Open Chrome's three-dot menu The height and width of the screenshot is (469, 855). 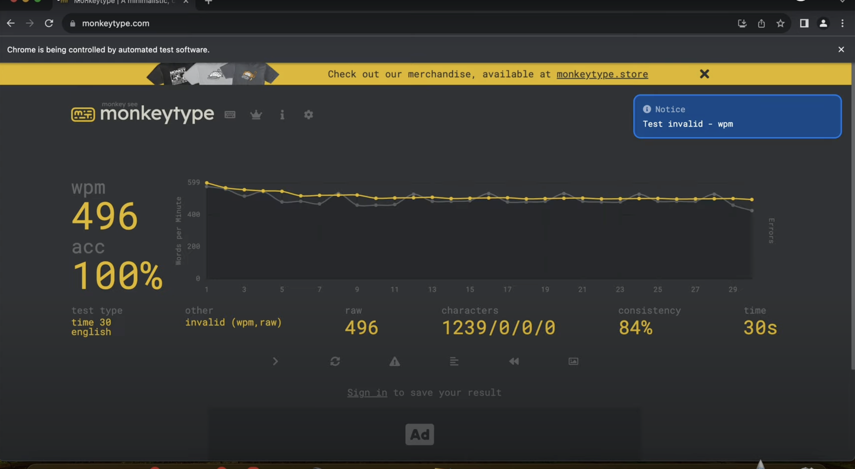pyautogui.click(x=842, y=23)
